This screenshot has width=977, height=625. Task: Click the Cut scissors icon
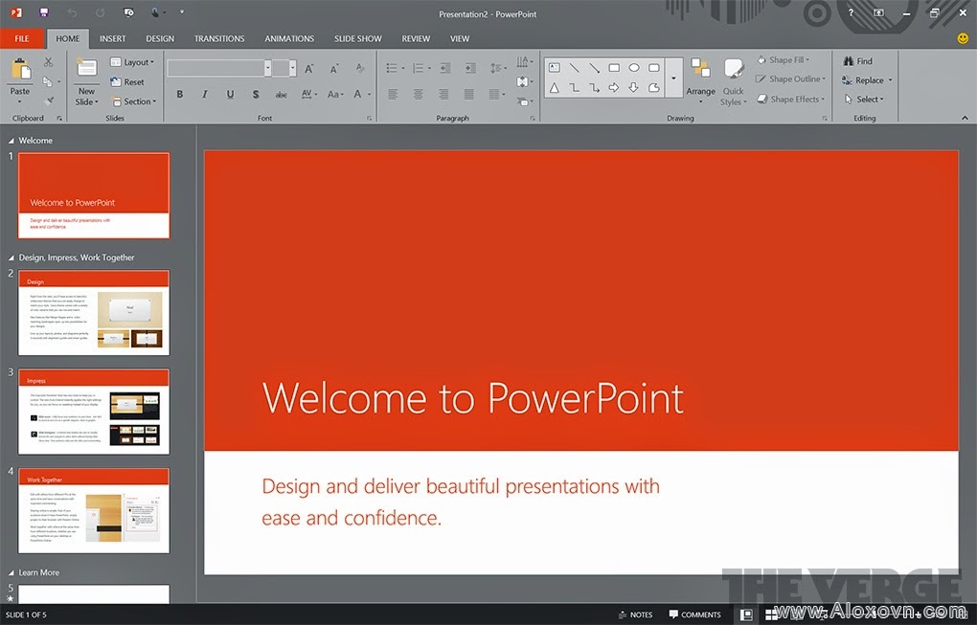pyautogui.click(x=48, y=61)
